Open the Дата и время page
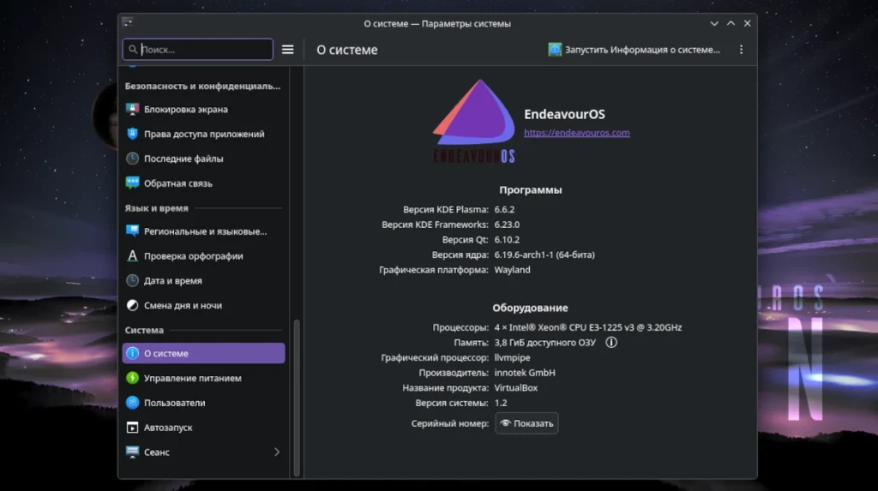Screen dimensions: 878x491 tap(203, 280)
